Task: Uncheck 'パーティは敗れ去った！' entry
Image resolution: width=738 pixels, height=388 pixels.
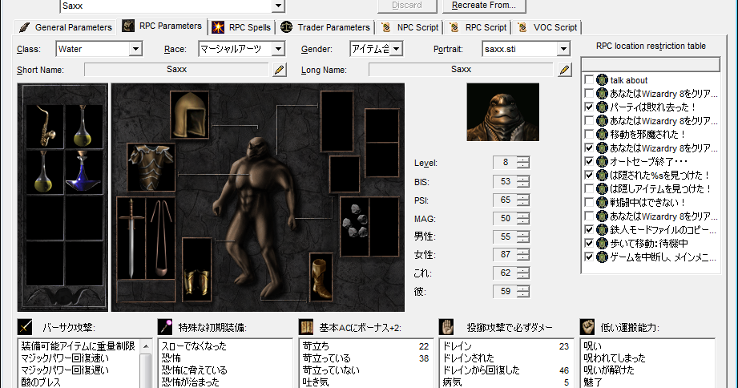Action: [x=589, y=107]
